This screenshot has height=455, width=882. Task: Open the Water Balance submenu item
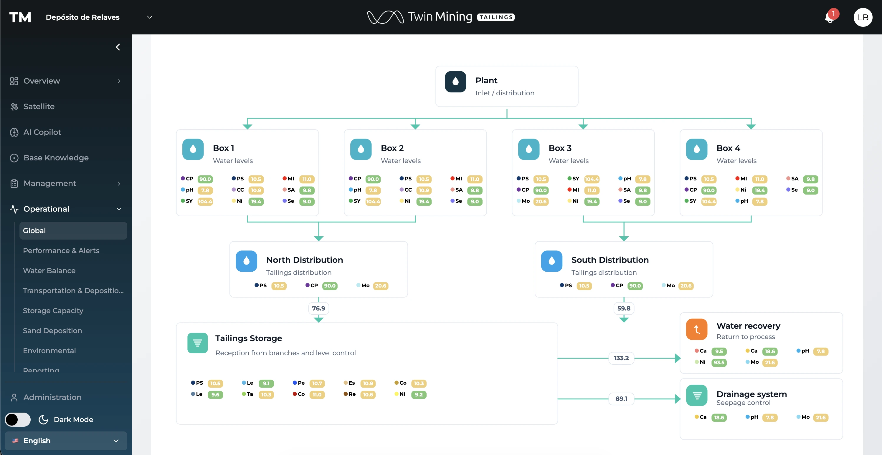click(49, 270)
